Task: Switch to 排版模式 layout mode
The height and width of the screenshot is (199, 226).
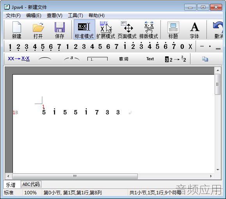Action: 149,30
